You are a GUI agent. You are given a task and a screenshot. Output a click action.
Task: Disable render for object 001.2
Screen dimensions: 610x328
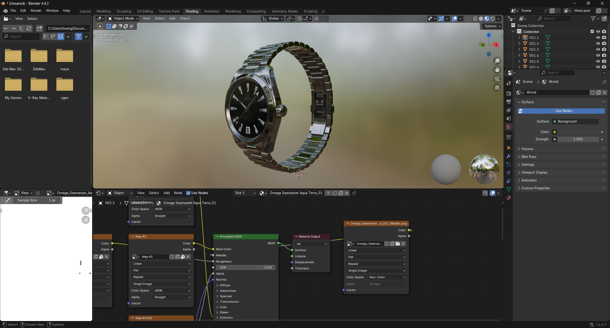[x=604, y=43]
